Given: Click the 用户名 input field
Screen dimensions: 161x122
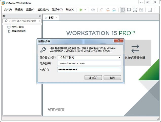Looking at the screenshot, I should (89, 63).
